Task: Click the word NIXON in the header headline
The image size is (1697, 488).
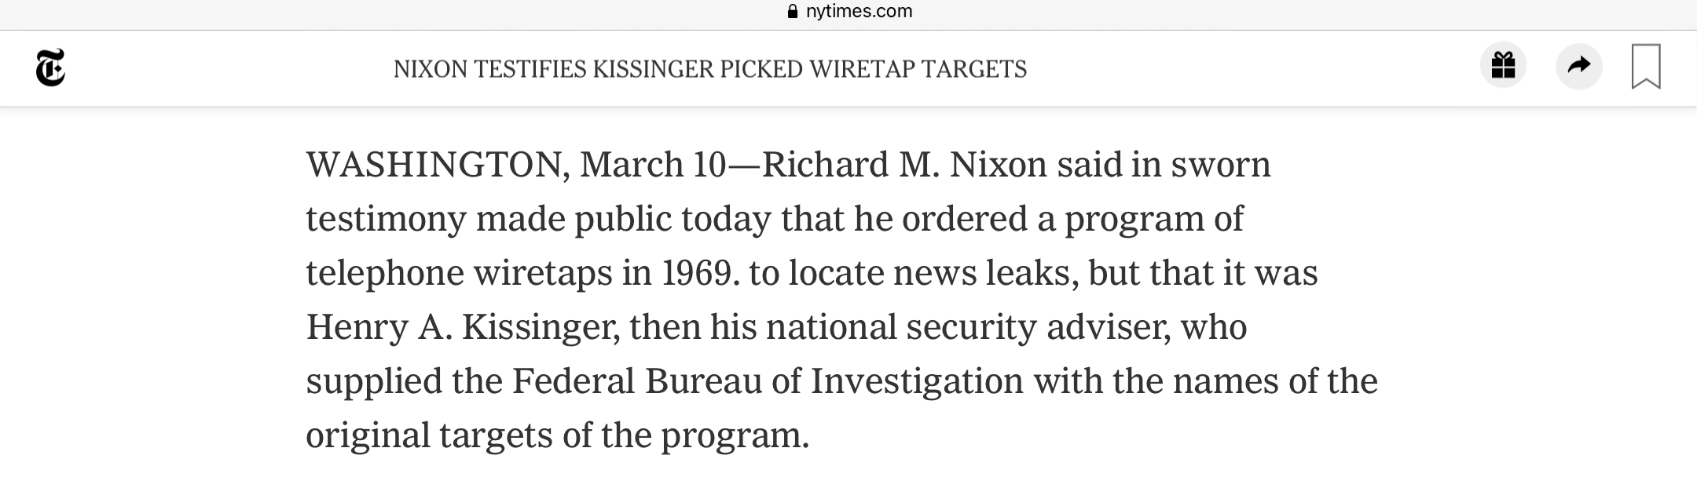Action: [431, 70]
